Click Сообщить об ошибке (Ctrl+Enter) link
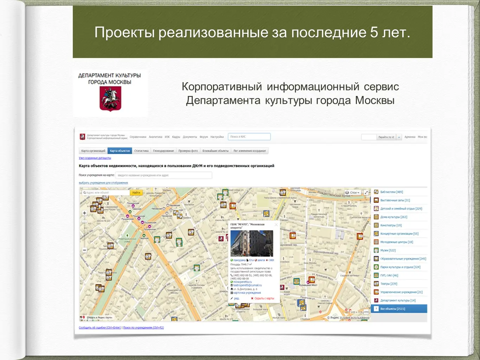 click(x=100, y=328)
